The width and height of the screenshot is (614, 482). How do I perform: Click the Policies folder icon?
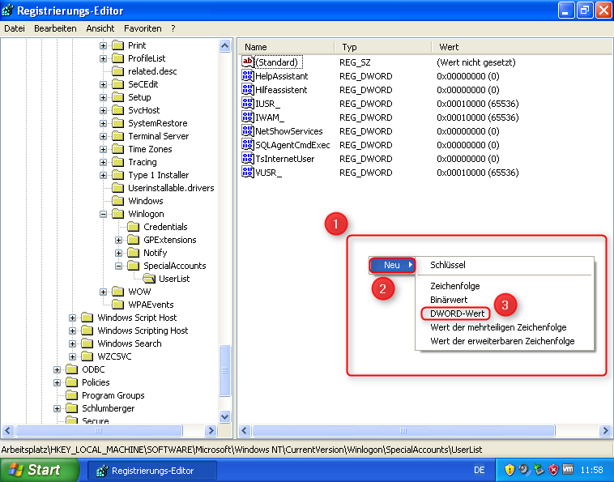[x=71, y=382]
